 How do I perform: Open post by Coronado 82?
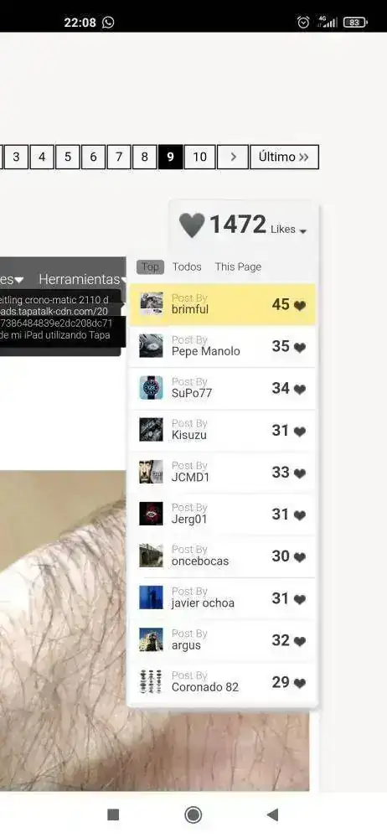coord(222,682)
